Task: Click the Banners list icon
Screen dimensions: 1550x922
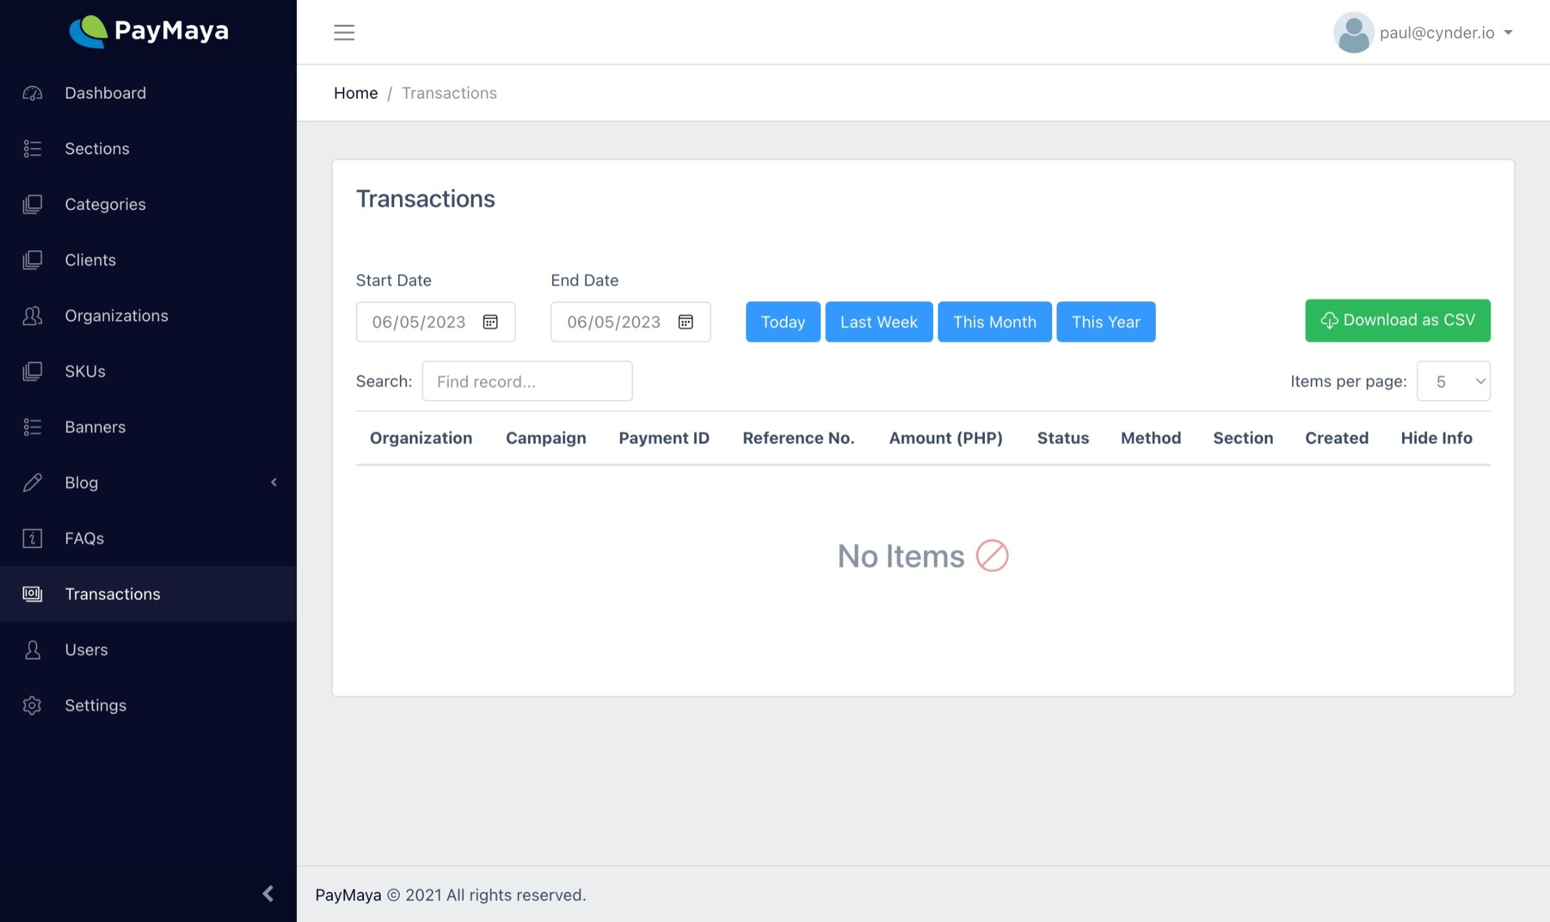Action: (x=32, y=427)
